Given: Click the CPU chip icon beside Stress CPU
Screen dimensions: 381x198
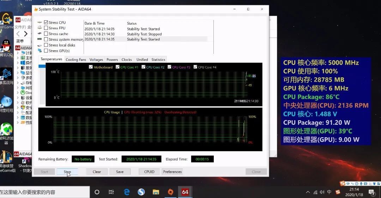Looking at the screenshot, I should tap(40, 22).
